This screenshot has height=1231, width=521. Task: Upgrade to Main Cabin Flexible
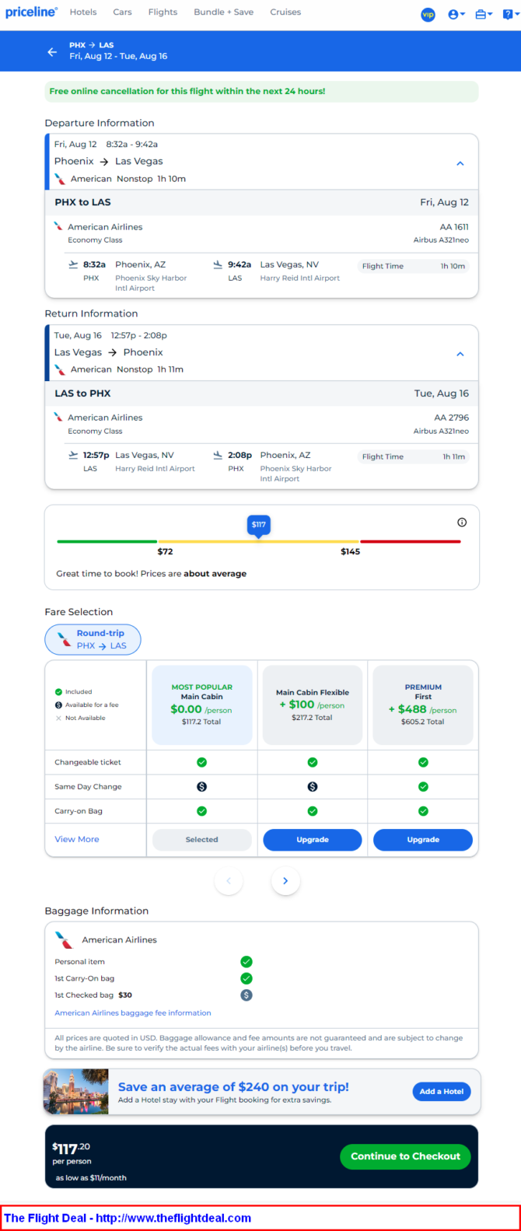point(313,840)
